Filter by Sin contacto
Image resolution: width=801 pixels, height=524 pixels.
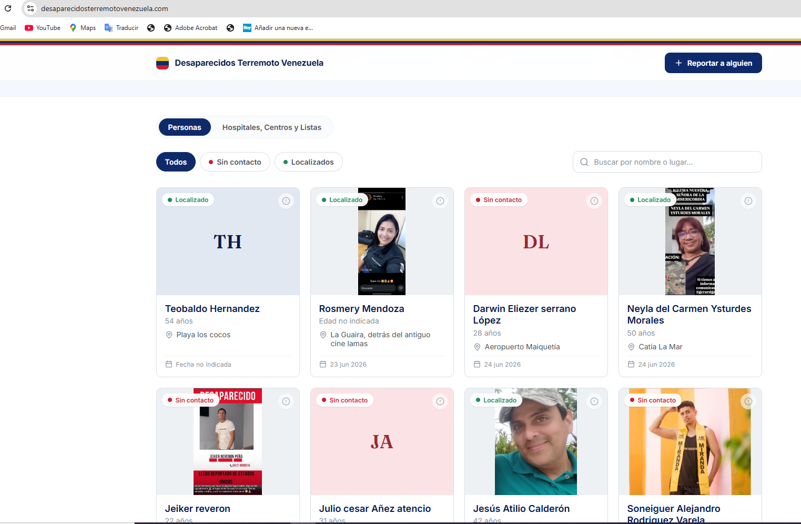pos(235,162)
